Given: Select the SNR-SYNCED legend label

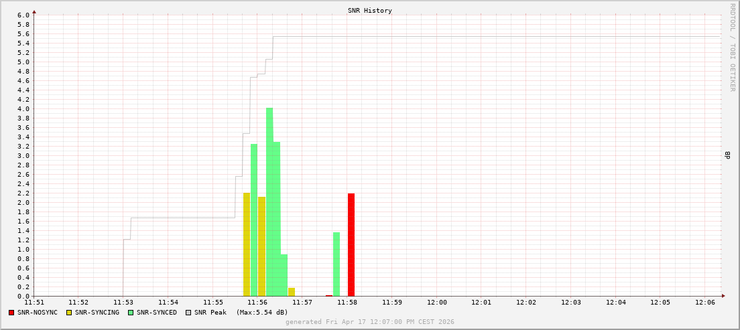Looking at the screenshot, I should tap(156, 313).
